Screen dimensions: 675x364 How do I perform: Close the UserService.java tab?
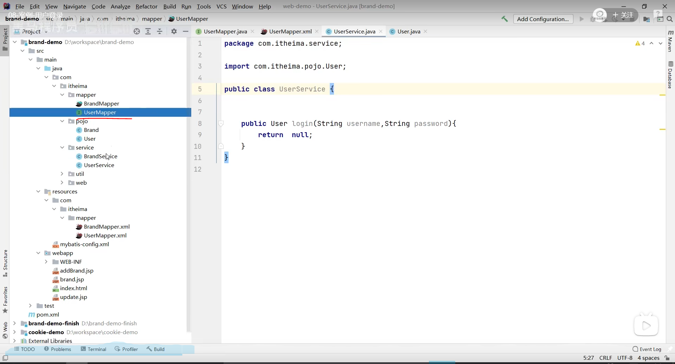[x=381, y=31]
